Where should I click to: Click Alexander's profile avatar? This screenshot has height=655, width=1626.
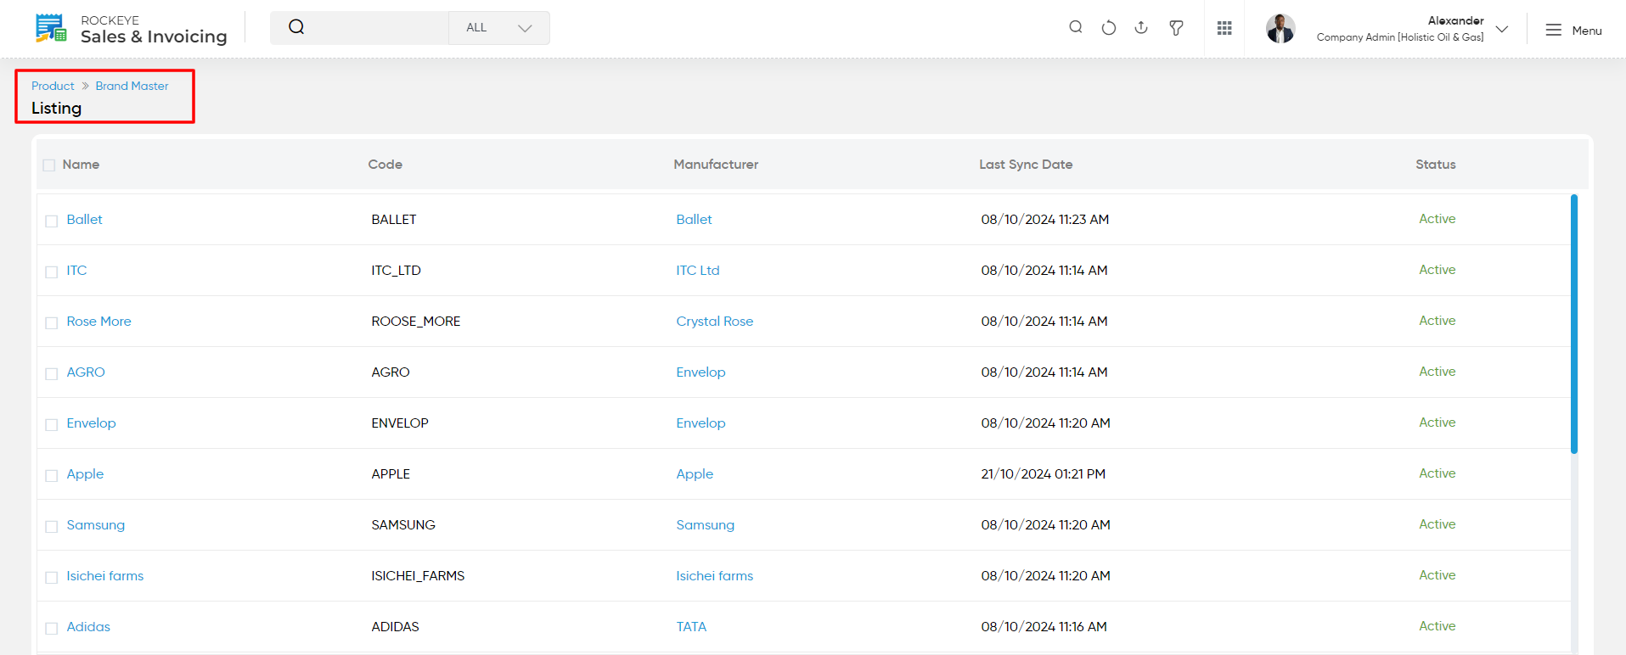(x=1280, y=28)
